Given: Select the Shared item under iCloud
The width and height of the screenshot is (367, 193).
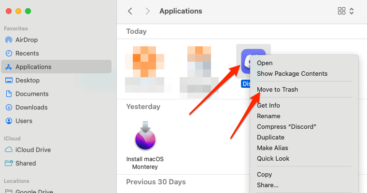Looking at the screenshot, I should [x=25, y=164].
